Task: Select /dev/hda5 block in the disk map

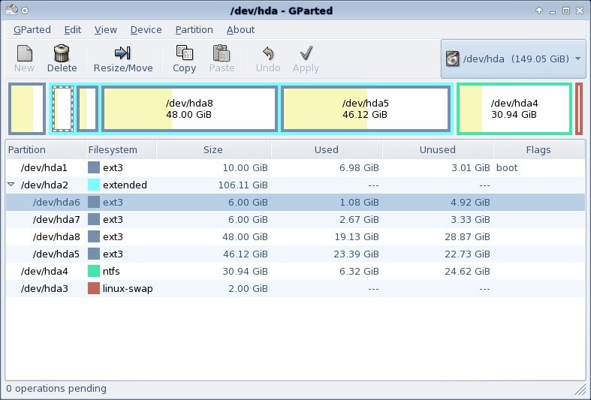Action: click(x=366, y=109)
